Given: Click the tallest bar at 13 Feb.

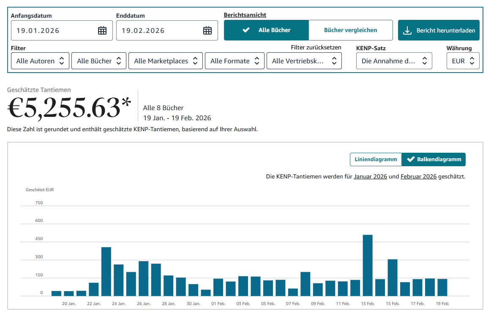Looking at the screenshot, I should pos(368,265).
